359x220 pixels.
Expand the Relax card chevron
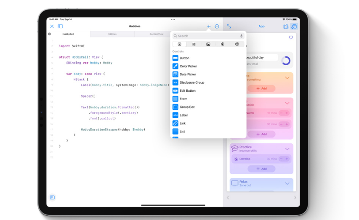point(287,183)
